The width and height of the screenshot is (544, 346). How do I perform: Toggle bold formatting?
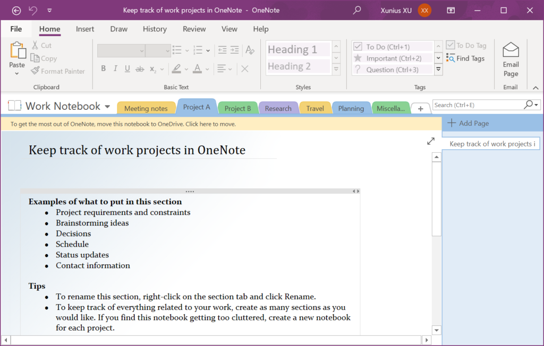point(104,68)
